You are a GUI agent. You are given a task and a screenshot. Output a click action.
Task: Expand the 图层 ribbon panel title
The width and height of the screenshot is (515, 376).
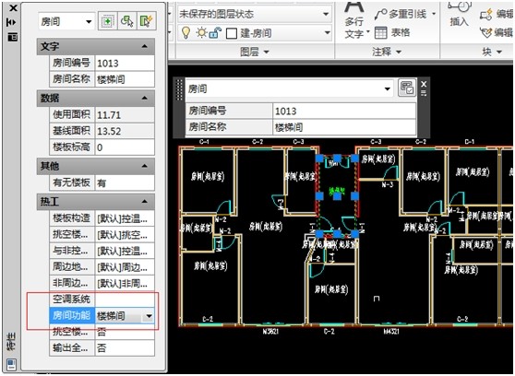click(x=255, y=52)
